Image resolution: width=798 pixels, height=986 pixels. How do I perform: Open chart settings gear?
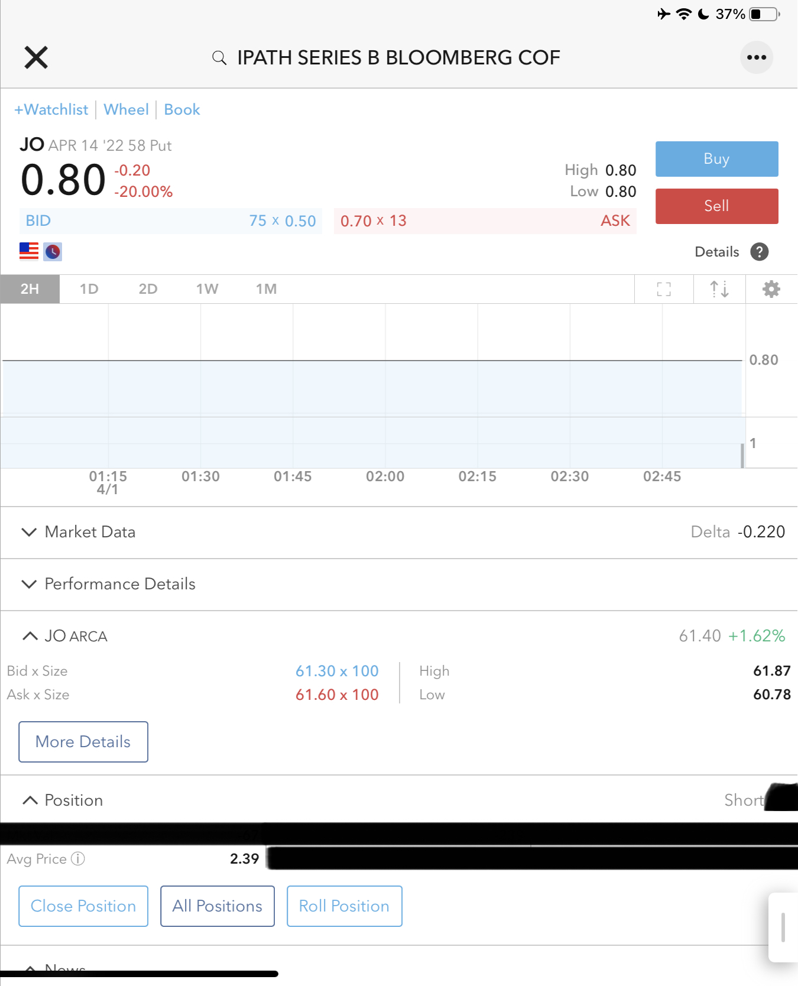[x=771, y=289]
